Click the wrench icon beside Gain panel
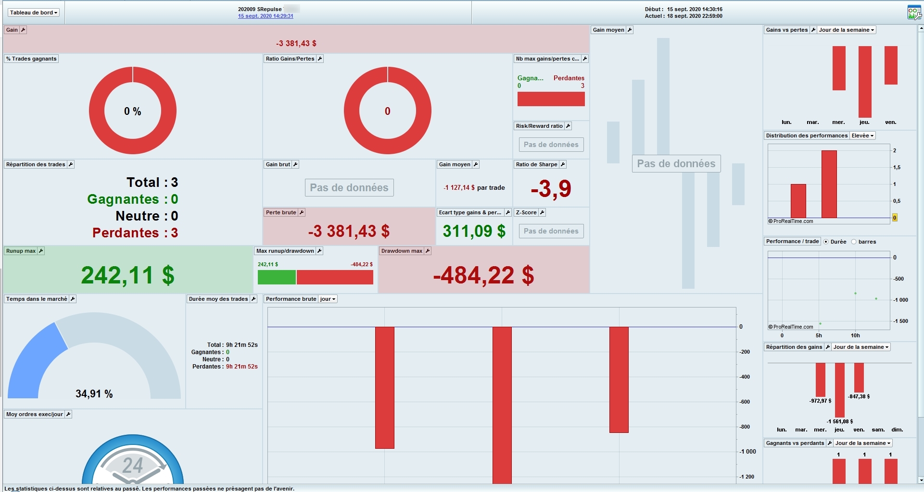924x492 pixels. 23,30
